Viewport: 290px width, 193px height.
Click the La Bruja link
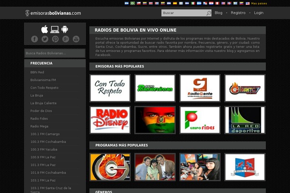click(37, 96)
